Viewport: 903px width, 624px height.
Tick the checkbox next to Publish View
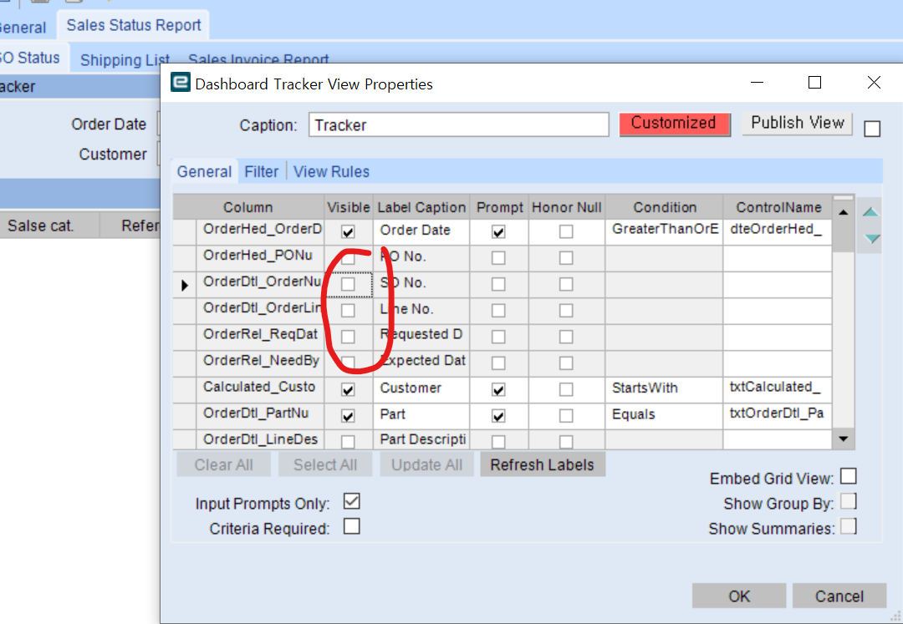[872, 129]
